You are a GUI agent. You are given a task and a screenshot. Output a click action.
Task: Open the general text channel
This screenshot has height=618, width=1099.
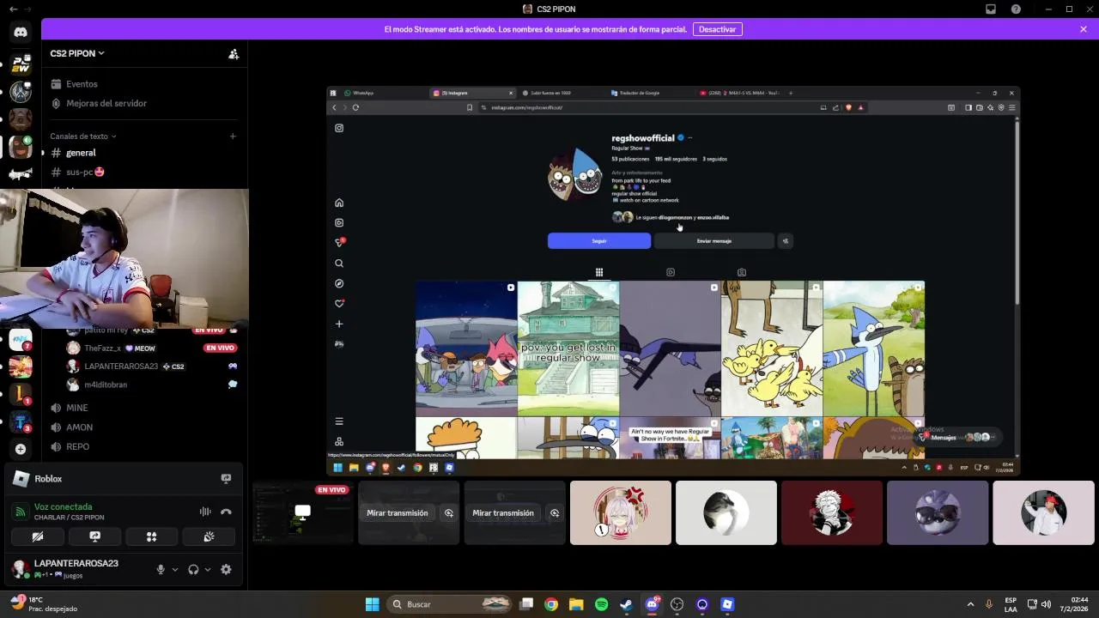[81, 153]
